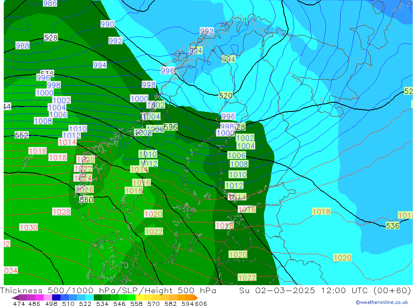Click the 1002 label directly above the 1004 highlight
This screenshot has width=417, height=306.
245,138
